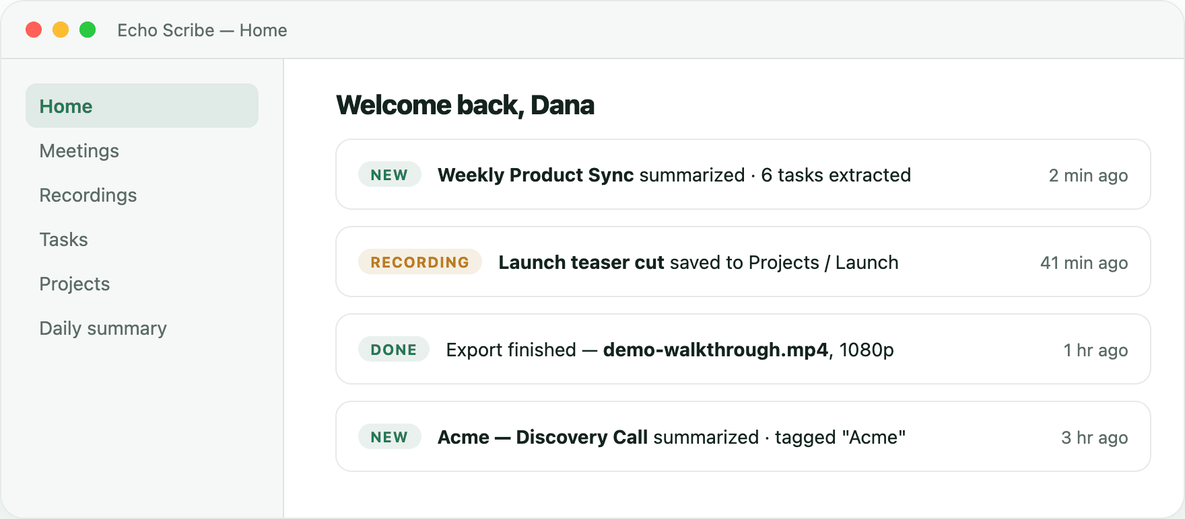Click the NEW badge on Weekly Product Sync
Viewport: 1185px width, 519px height.
tap(389, 175)
